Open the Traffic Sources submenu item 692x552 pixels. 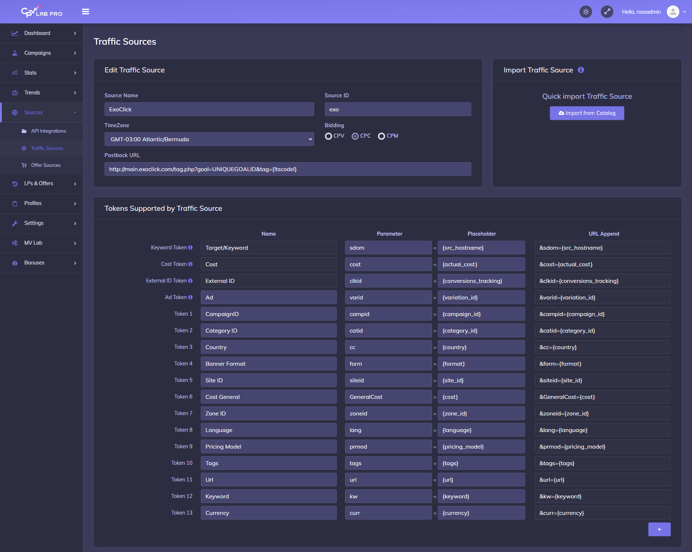coord(41,148)
